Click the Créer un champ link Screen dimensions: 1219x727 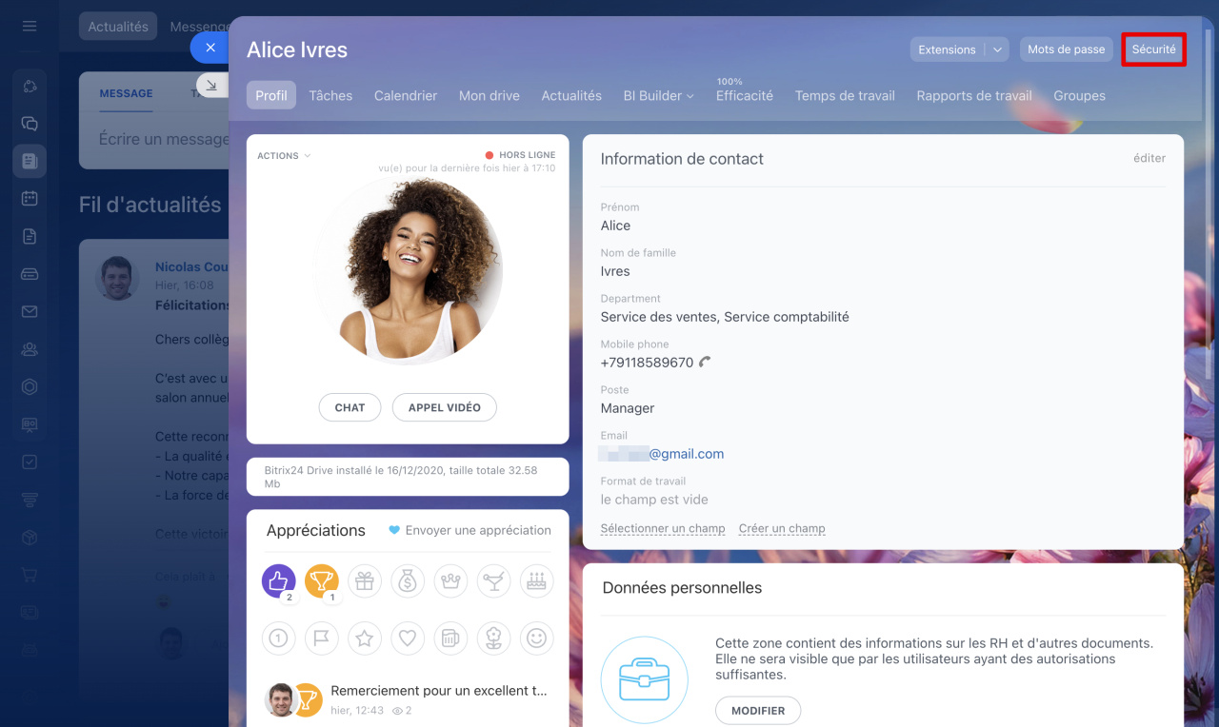coord(782,528)
